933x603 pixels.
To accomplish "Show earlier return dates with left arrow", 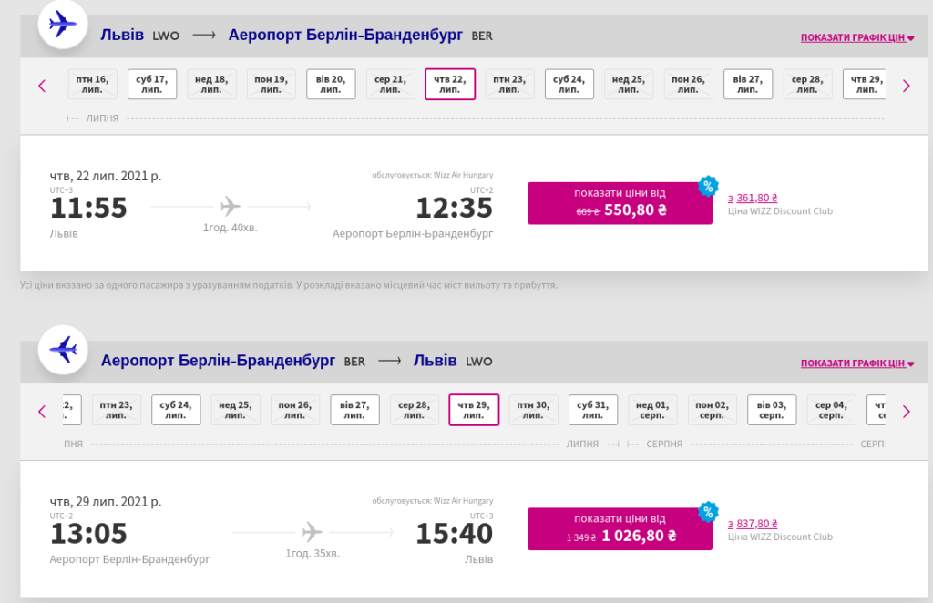I will [42, 411].
